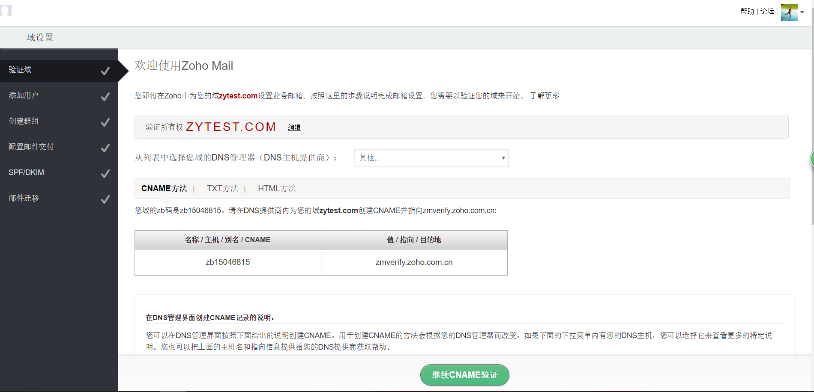Open the SPF/DKIM sidebar step
Viewport: 814px width, 392px height.
point(59,173)
